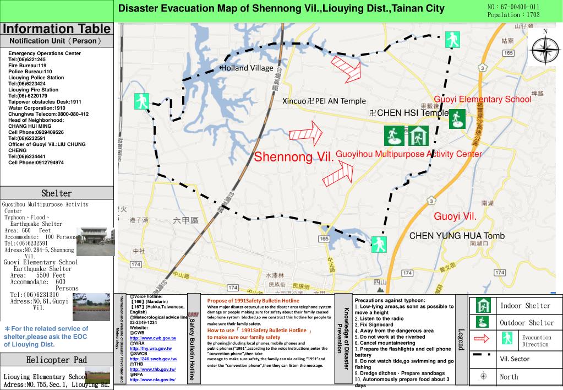Click the Chunghwa Telecom:0800-080-412 entry
The image size is (563, 390).
point(48,114)
